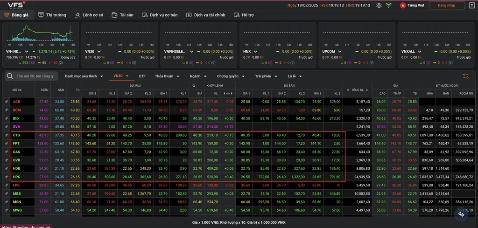This screenshot has height=228, width=478.
Task: Expand the UPCOM index chevron
Action: click(x=340, y=51)
